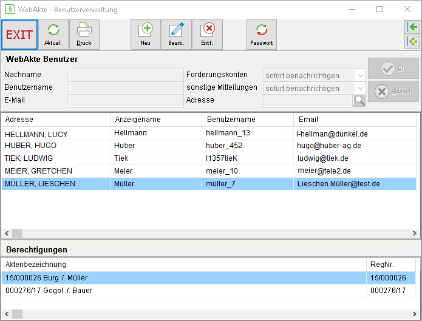This screenshot has width=422, height=321.
Task: Click the WebAkte paragraph icon in title bar
Action: point(10,9)
